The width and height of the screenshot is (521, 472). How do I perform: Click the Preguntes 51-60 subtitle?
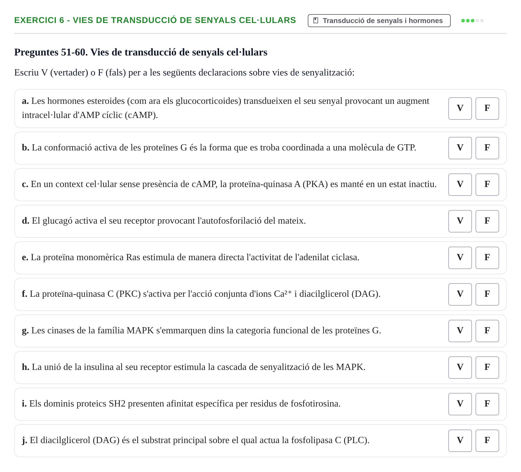point(141,52)
